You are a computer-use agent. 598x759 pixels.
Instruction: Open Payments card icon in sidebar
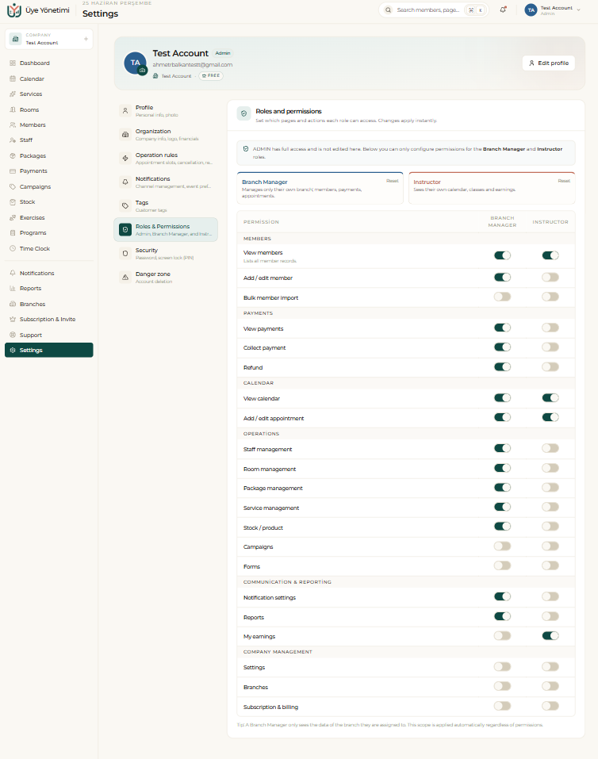pos(13,171)
